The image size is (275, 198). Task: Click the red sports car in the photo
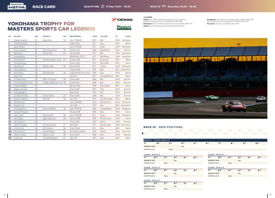point(234,106)
